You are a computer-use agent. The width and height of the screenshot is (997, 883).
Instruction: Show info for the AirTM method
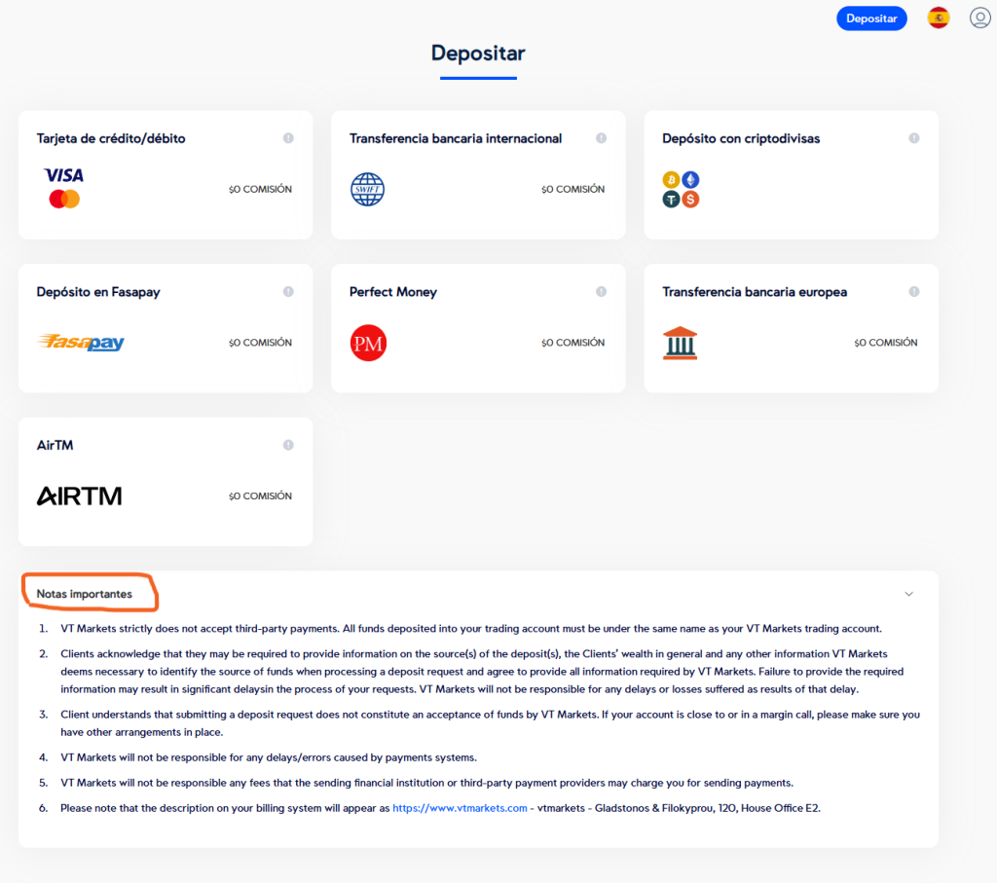(x=288, y=445)
